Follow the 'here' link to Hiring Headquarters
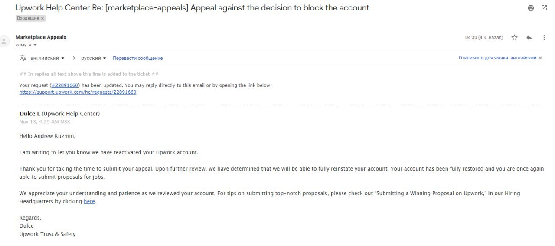The width and height of the screenshot is (555, 246). click(89, 202)
